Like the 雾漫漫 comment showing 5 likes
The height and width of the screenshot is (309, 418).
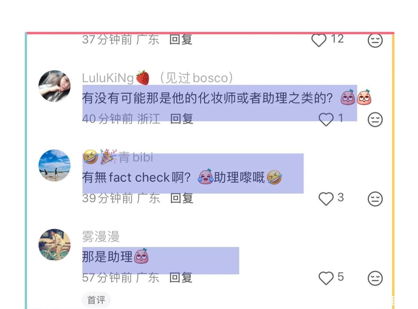click(326, 278)
